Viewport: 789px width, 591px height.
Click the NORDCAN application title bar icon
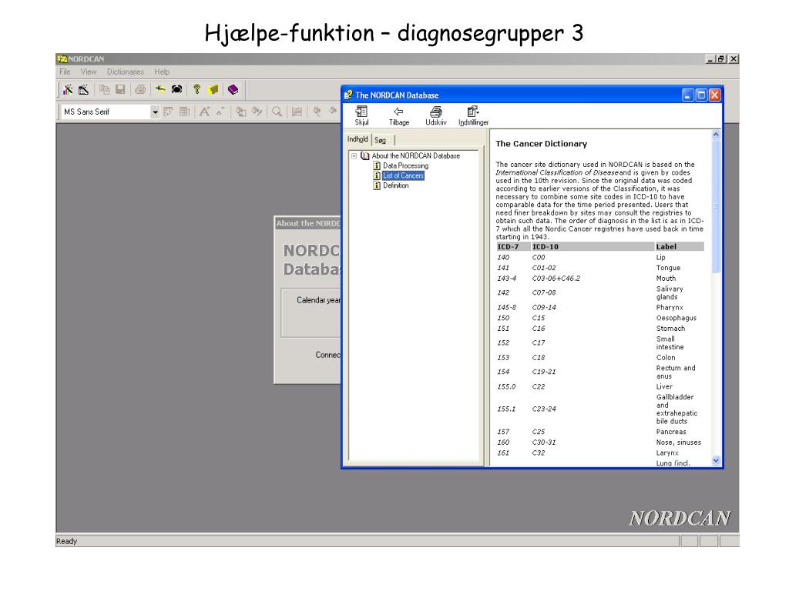coord(62,58)
